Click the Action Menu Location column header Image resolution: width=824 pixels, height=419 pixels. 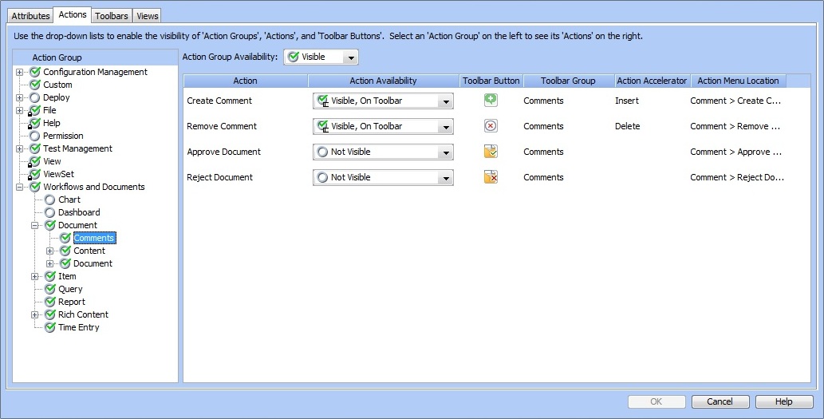pyautogui.click(x=739, y=81)
